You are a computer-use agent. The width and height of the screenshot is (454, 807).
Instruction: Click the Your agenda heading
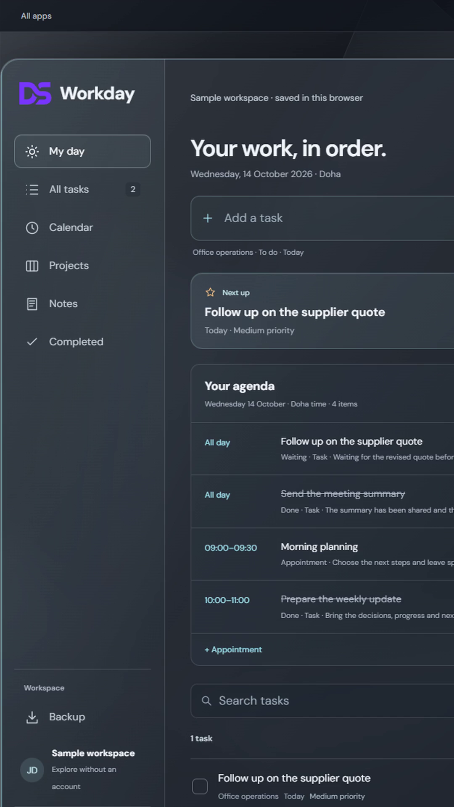point(240,386)
